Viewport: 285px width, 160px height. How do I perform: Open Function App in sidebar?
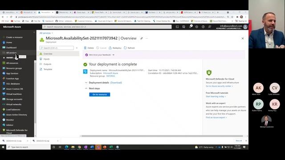pos(12,79)
